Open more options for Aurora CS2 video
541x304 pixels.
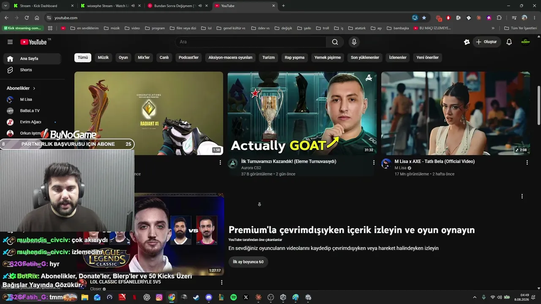pos(374,162)
